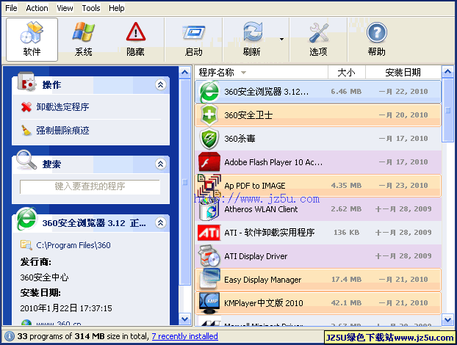This screenshot has width=457, height=345.
Task: Select the 'ATI Display Driver' entry text
Action: (256, 256)
